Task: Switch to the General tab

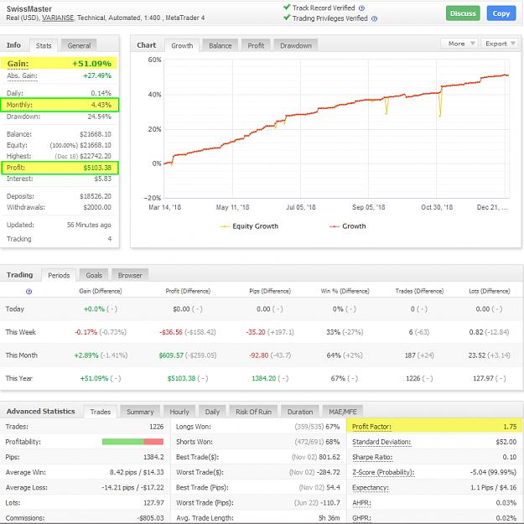Action: pyautogui.click(x=79, y=45)
